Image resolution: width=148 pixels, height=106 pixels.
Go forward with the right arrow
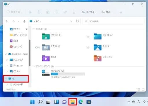(x=13, y=21)
